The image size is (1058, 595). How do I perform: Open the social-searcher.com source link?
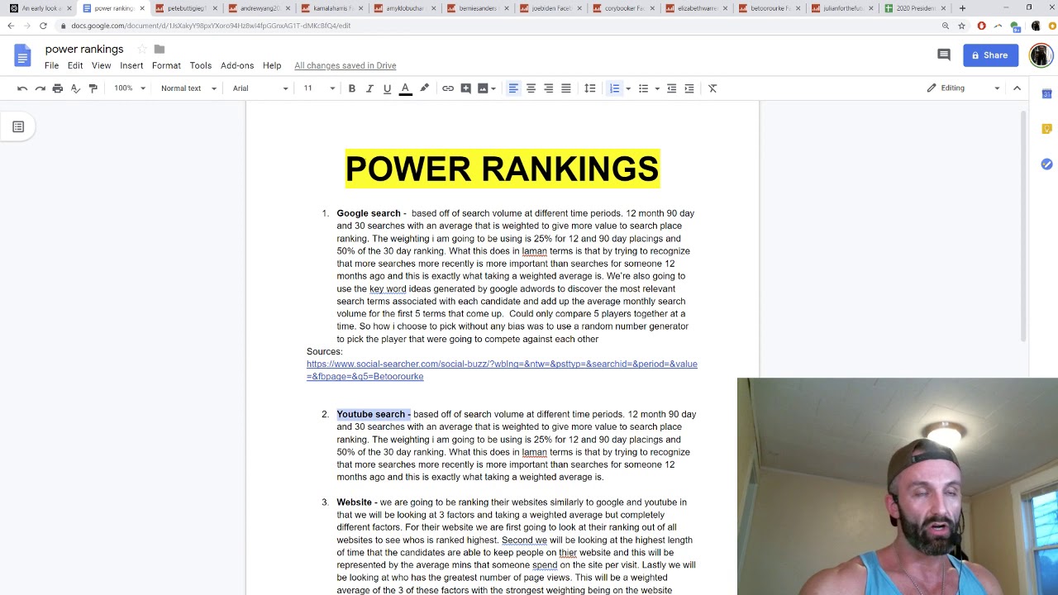click(502, 370)
